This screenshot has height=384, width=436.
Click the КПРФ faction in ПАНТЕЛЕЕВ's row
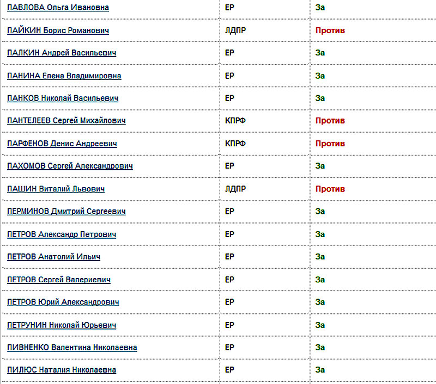(x=235, y=121)
